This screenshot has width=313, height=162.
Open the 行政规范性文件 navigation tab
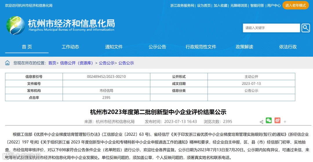[201, 47]
